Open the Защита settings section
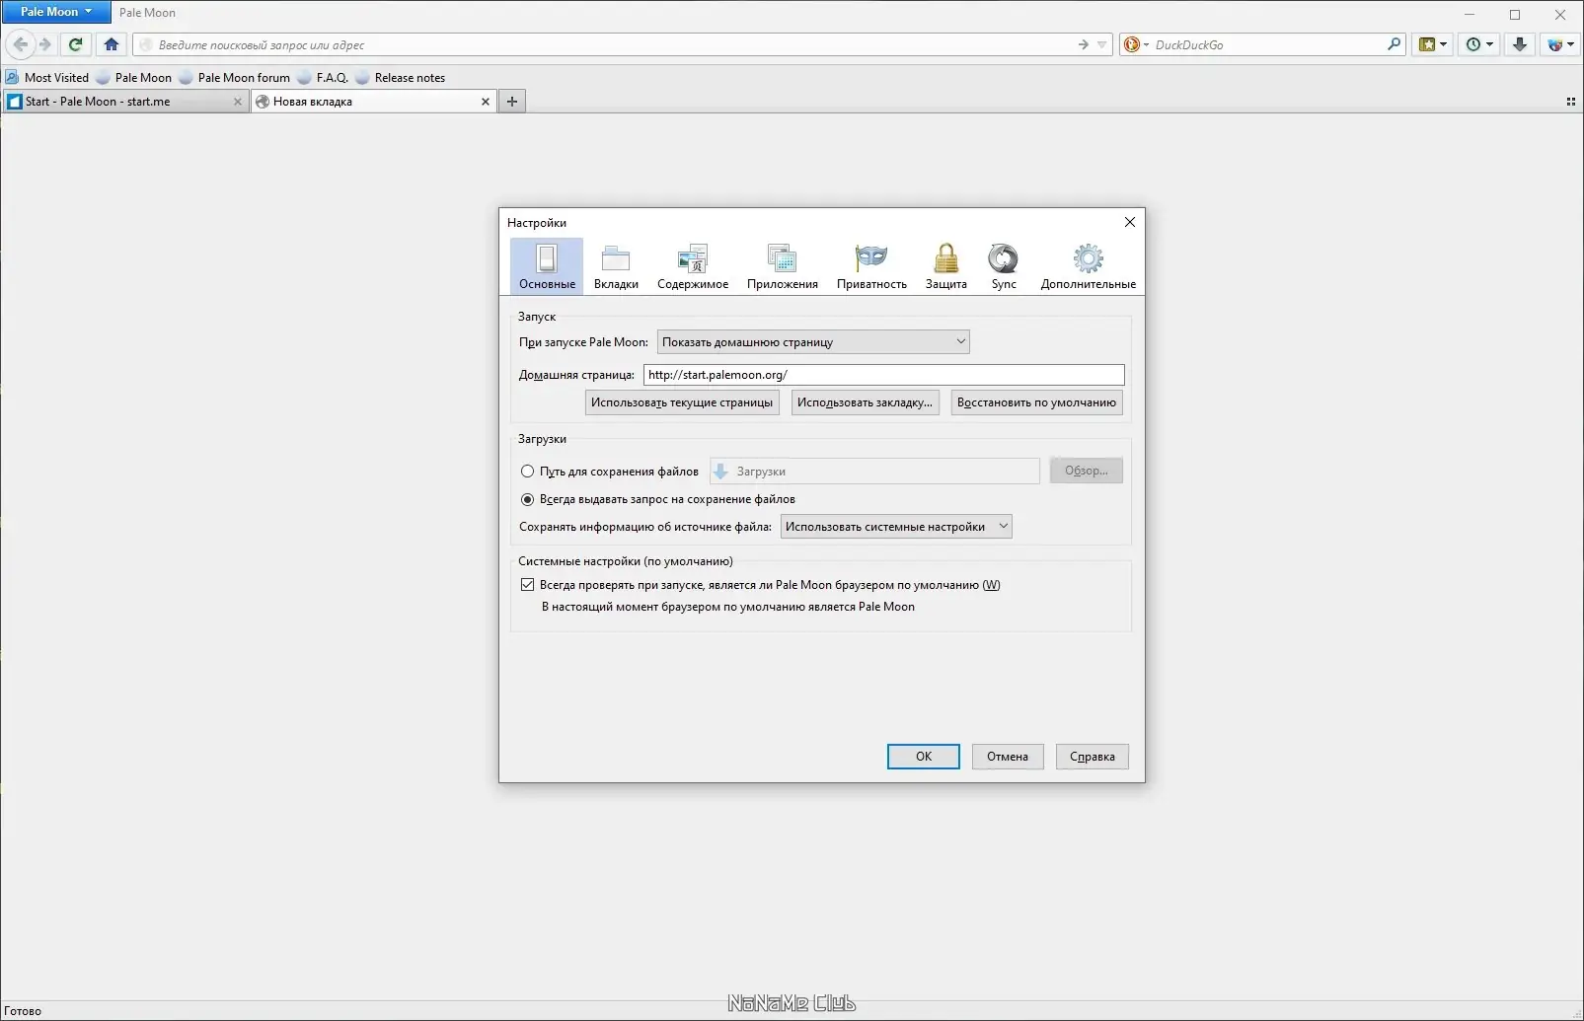The height and width of the screenshot is (1021, 1584). pyautogui.click(x=946, y=266)
